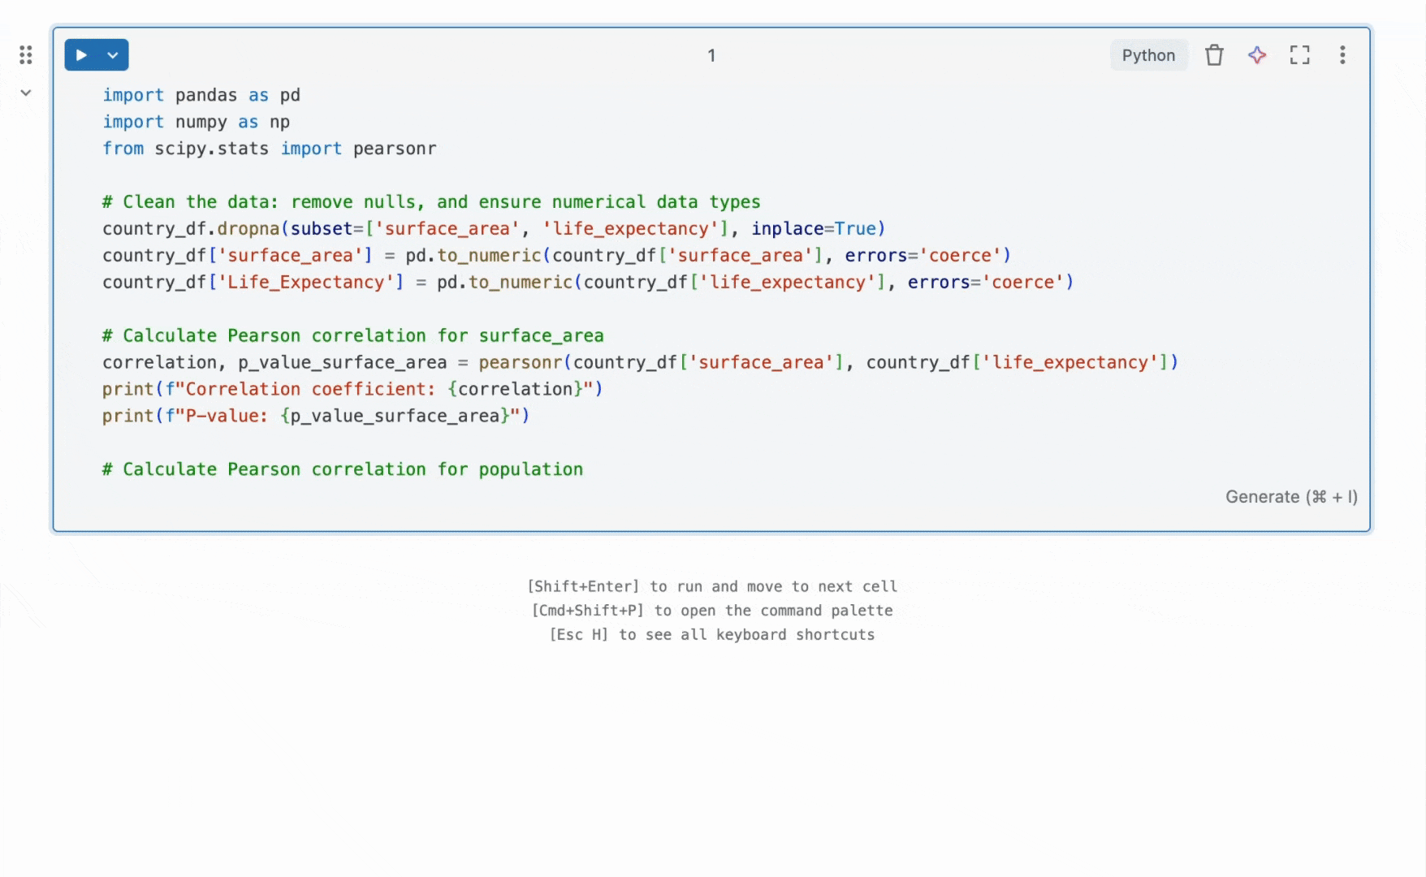This screenshot has height=877, width=1426.
Task: Place cursor on the import pandas line
Action: click(201, 95)
